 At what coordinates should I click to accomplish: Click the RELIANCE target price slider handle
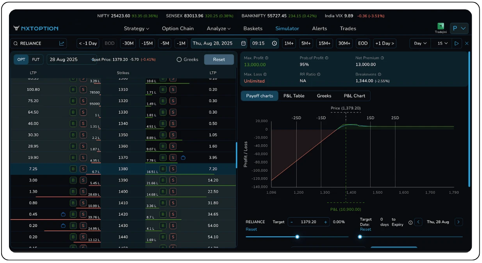pos(297,237)
